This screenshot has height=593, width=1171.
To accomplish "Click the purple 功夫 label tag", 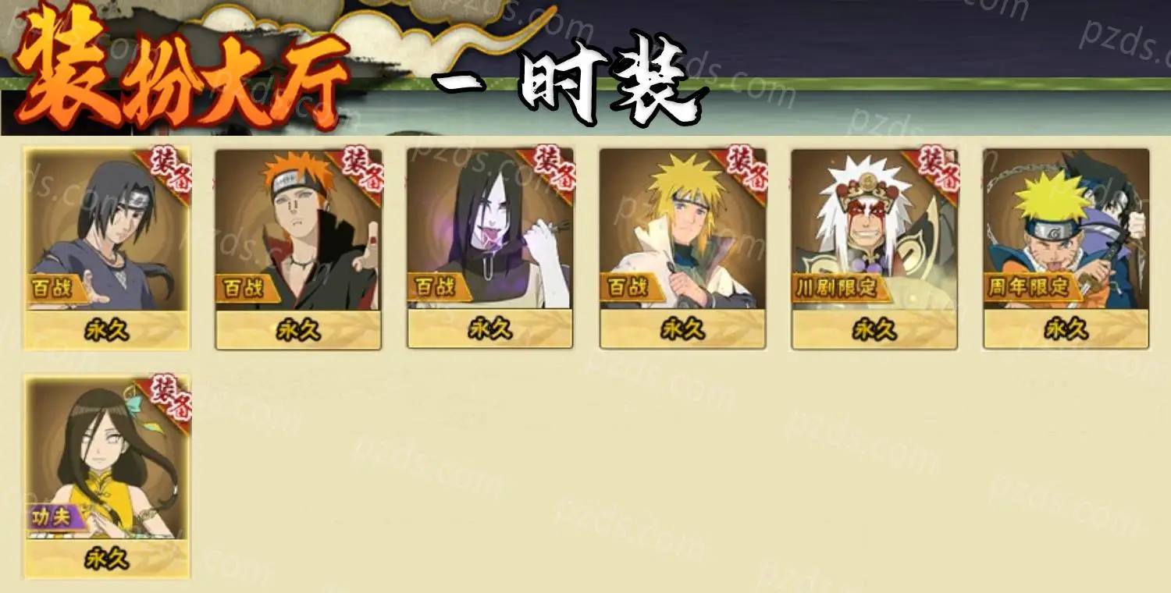I will coord(56,517).
